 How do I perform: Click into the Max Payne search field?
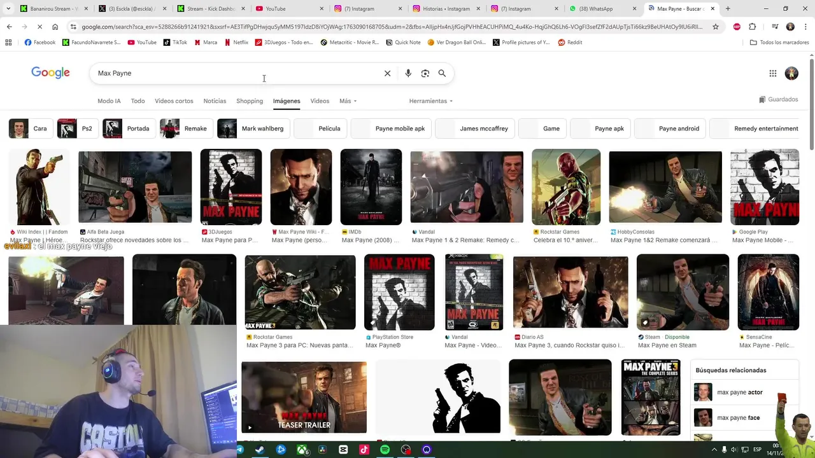point(236,73)
